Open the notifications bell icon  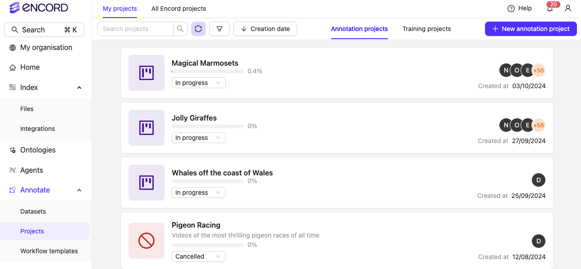[550, 9]
